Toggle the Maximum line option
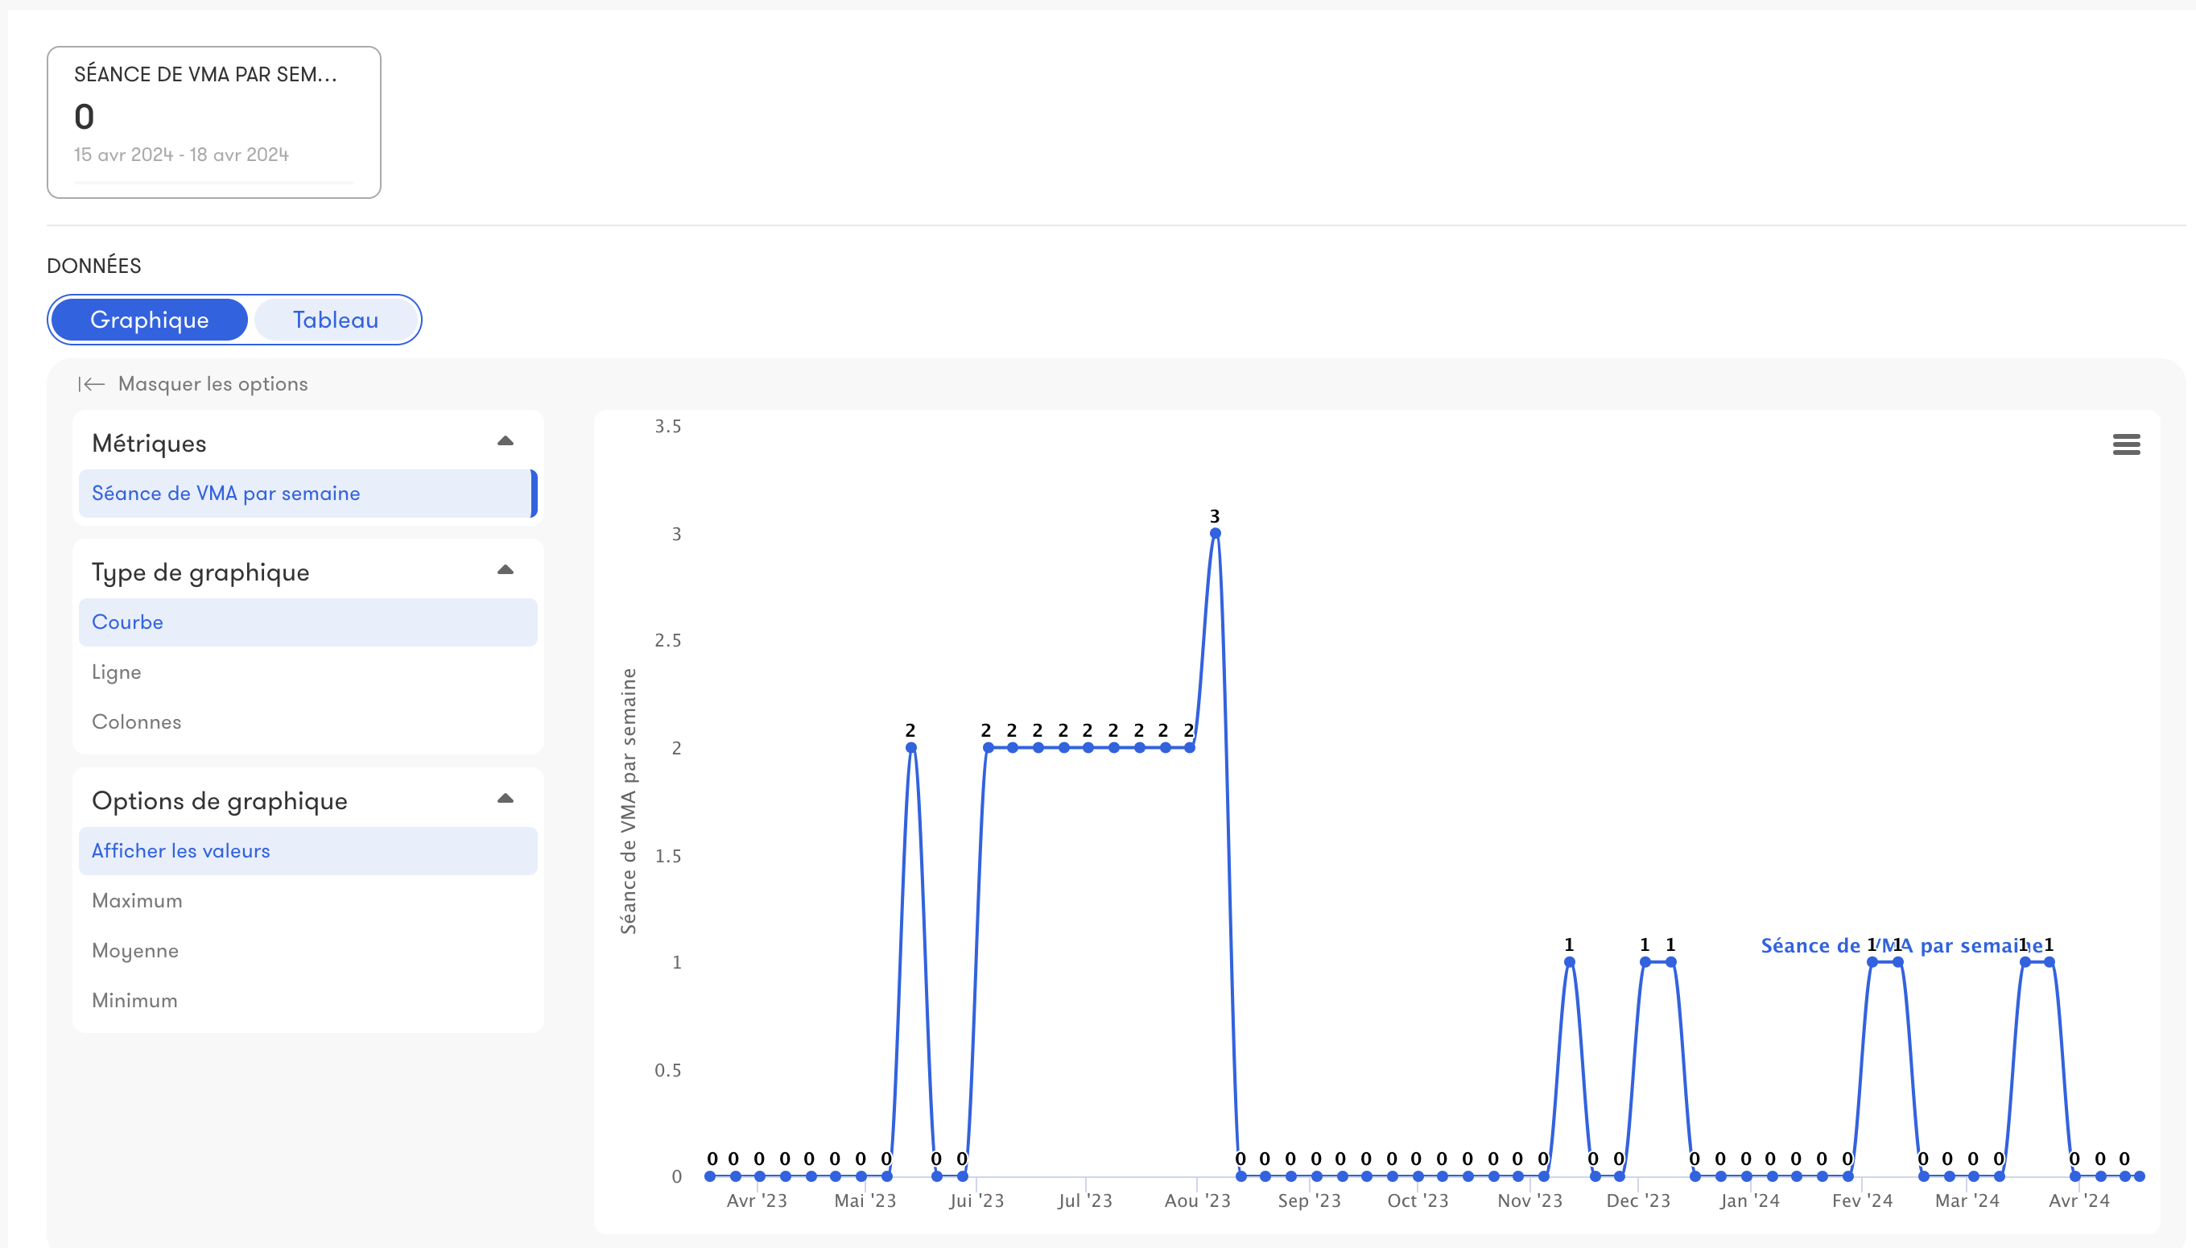 (137, 901)
